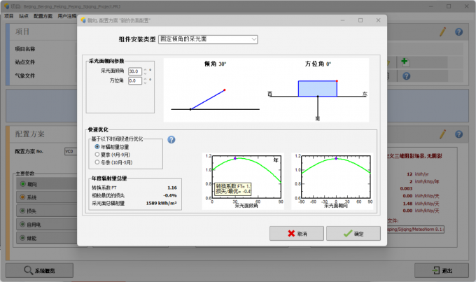This screenshot has width=476, height=282.
Task: Click the 储能 button in 主要参数
Action: coord(46,238)
